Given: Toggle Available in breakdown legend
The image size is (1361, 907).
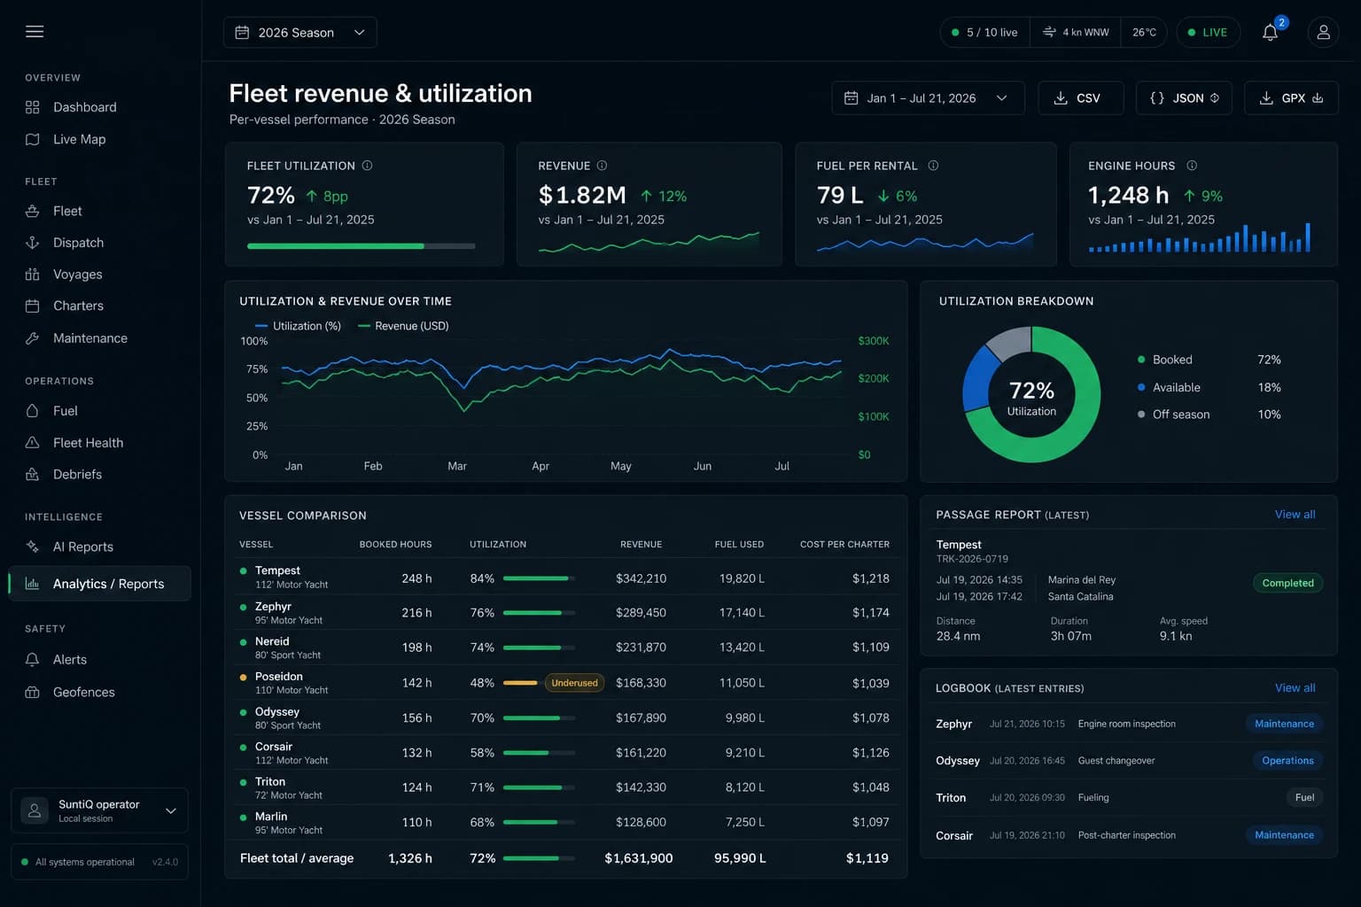Looking at the screenshot, I should click(1169, 387).
